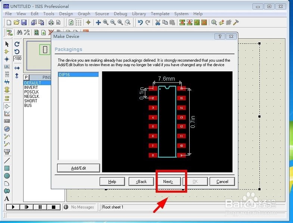
Task: Click the <Back button in dialog
Action: point(141,181)
